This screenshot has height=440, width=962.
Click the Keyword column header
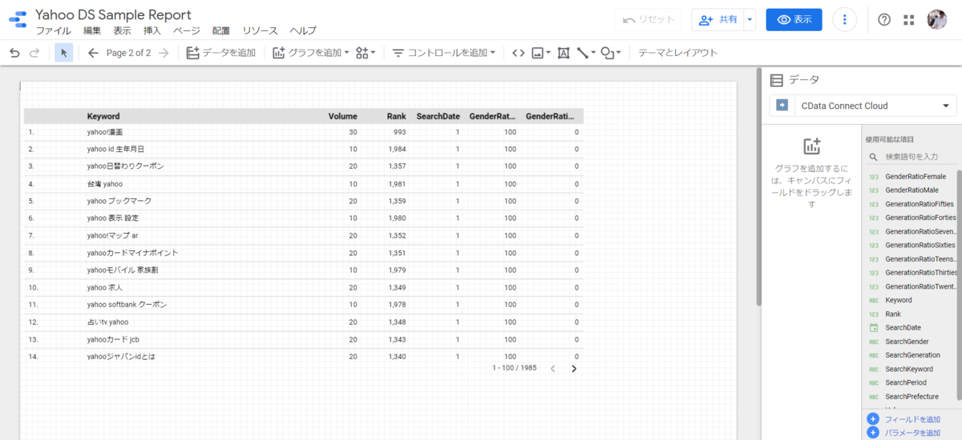coord(103,116)
